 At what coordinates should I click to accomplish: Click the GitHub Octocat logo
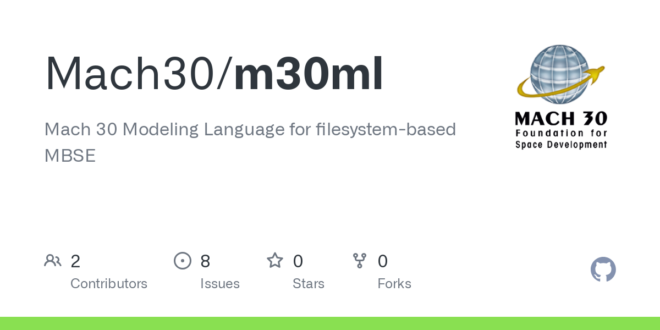click(603, 269)
